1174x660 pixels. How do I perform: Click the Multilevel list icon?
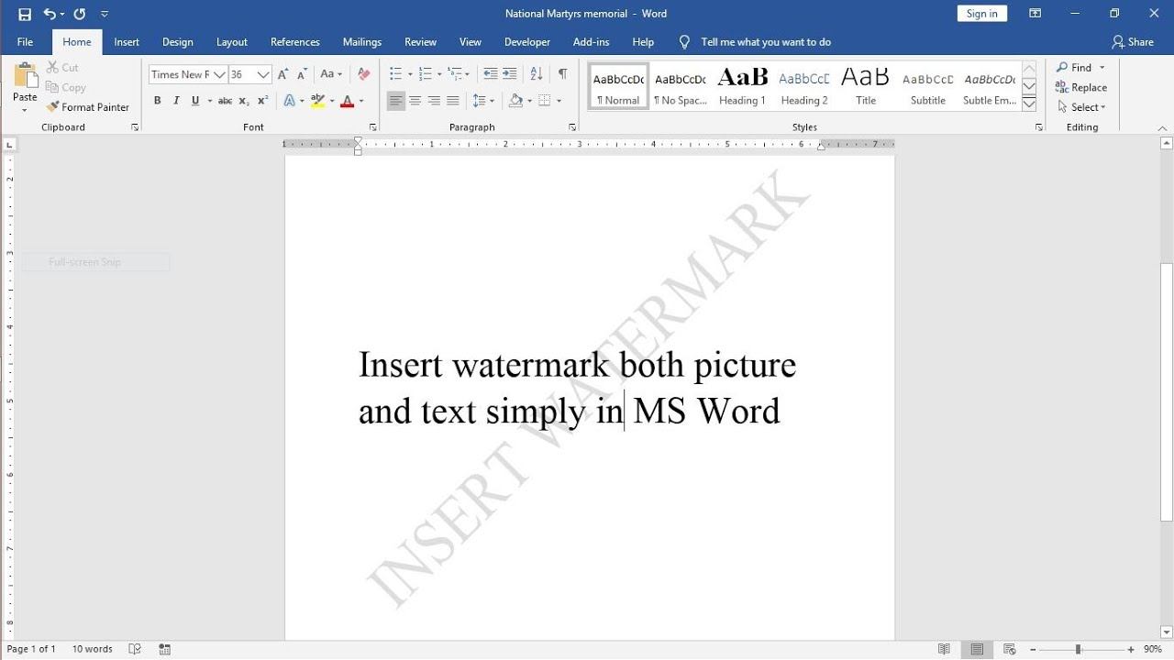tap(455, 74)
